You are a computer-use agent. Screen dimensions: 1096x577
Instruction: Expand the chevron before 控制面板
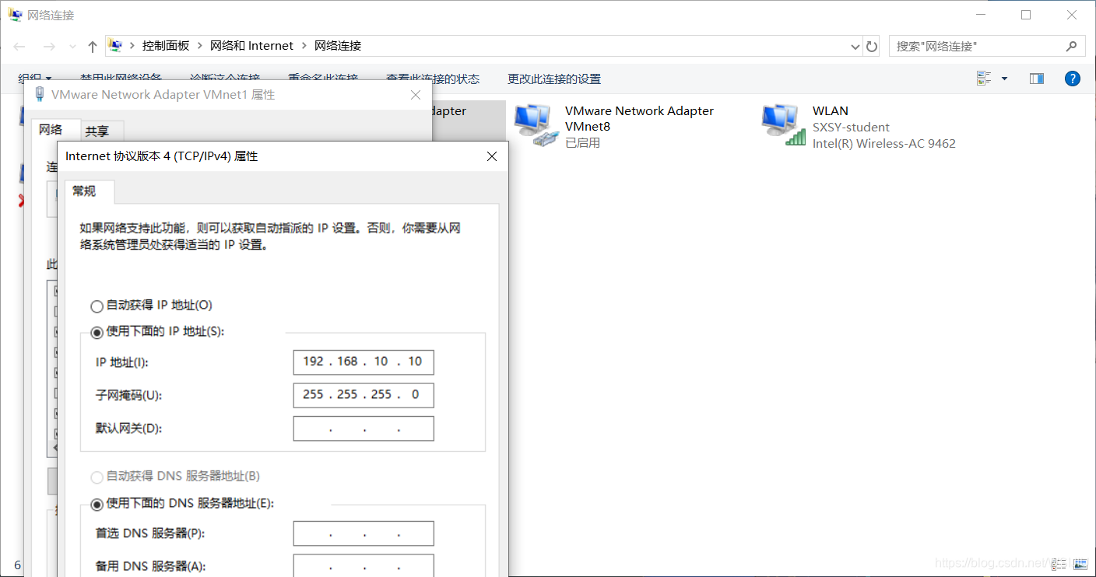132,46
